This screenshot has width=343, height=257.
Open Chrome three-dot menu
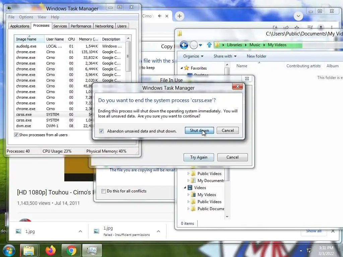tap(332, 27)
